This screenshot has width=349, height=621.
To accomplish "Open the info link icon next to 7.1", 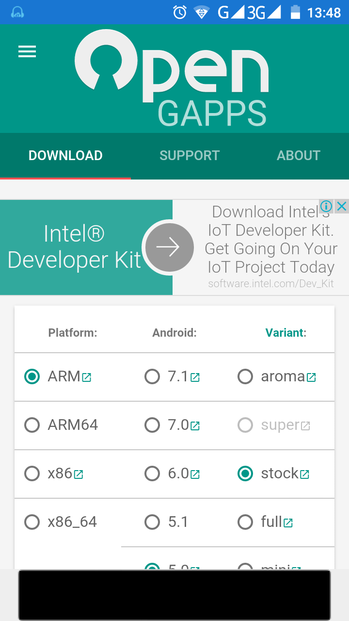I will coord(195,377).
